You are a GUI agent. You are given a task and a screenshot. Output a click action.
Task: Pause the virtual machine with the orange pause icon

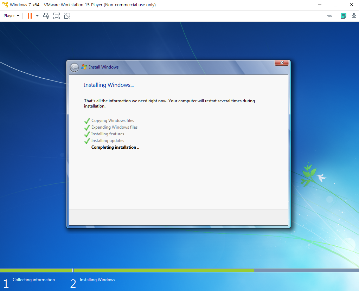(30, 16)
